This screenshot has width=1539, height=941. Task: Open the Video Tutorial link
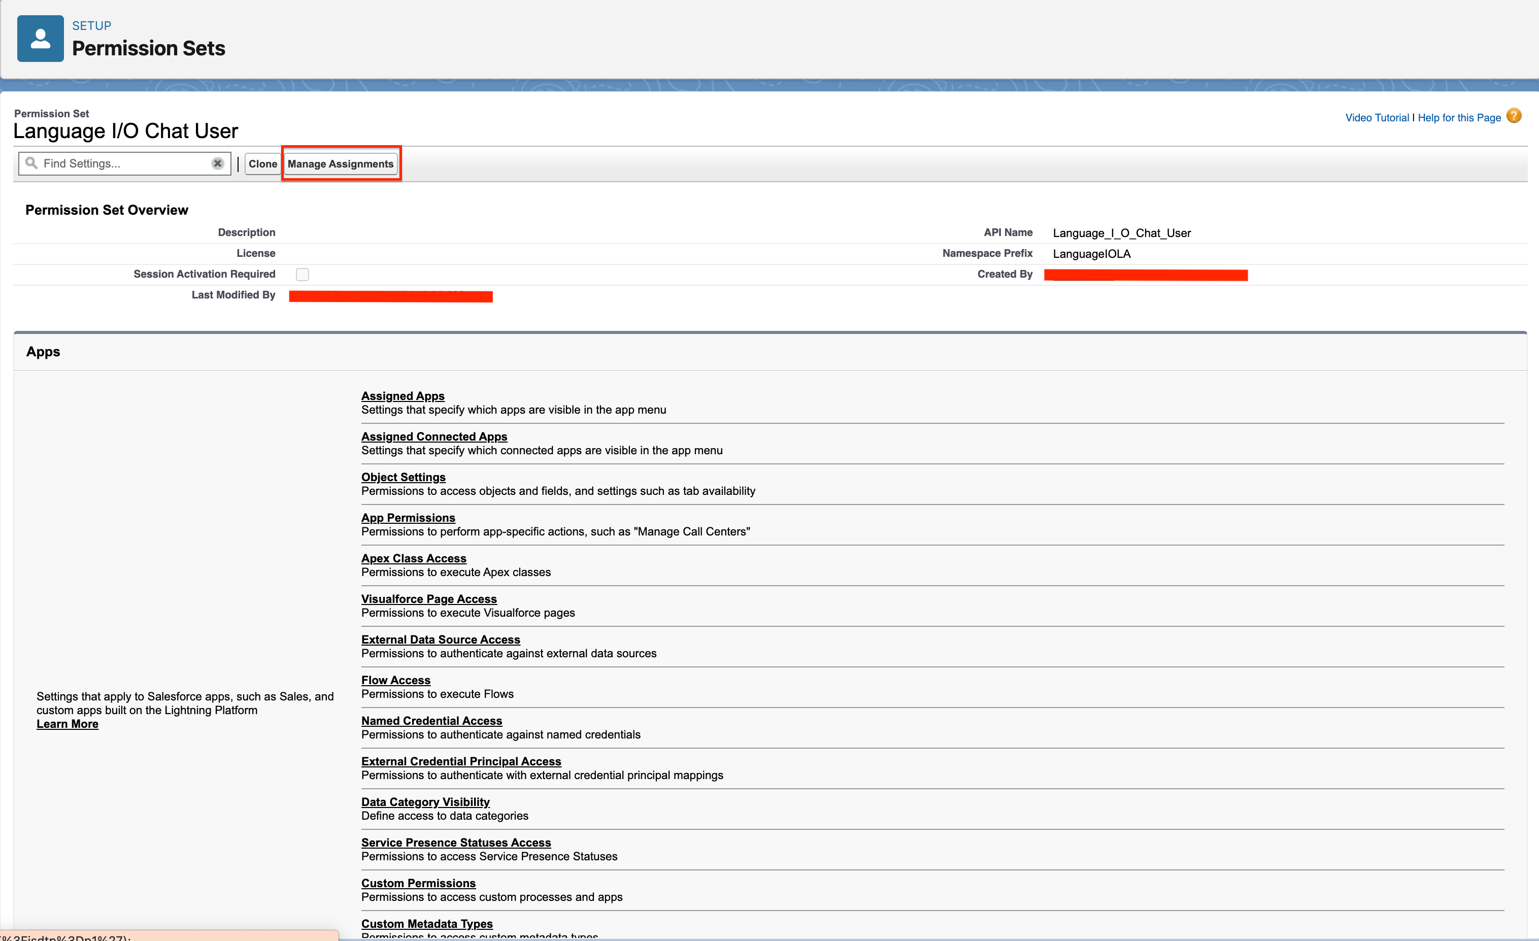(1377, 117)
